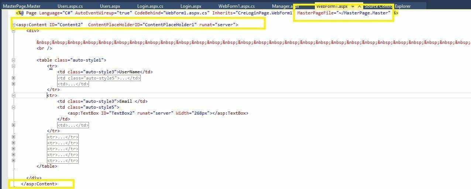Image resolution: width=471 pixels, height=189 pixels.
Task: Switch to the Login.aspx.cs tab
Action: tap(150, 6)
